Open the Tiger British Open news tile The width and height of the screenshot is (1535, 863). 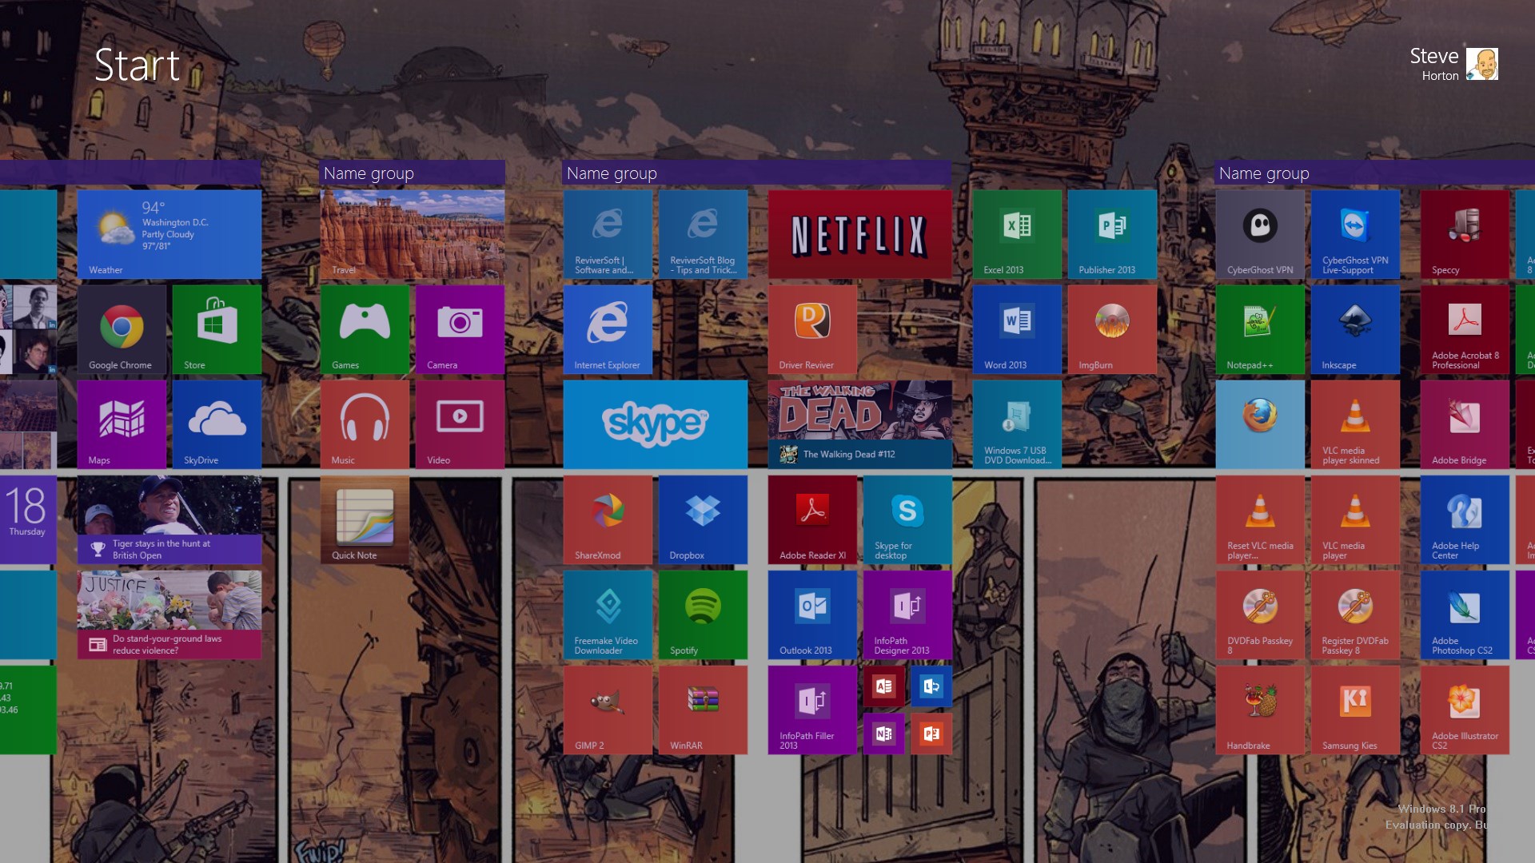point(169,519)
